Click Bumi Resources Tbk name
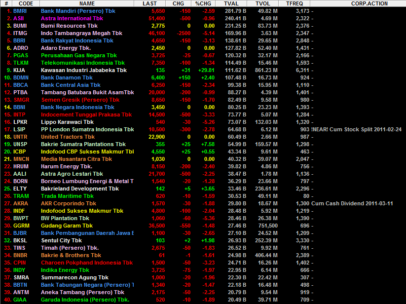Image resolution: width=406 pixels, height=304 pixels. 69,26
